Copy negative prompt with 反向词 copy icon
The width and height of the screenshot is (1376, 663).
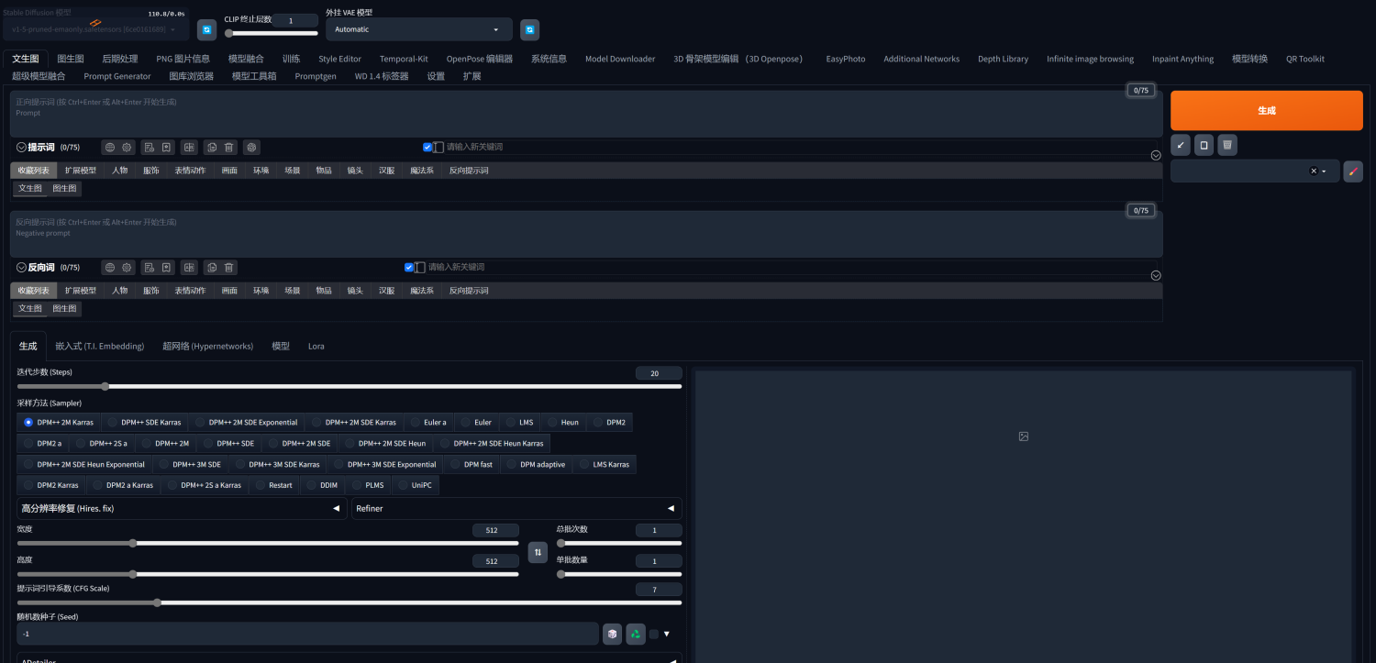211,268
